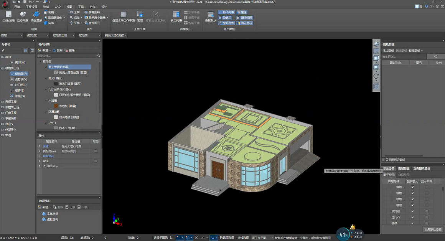Screen dimensions: 445x241
Task: Open the 视口列表 viewport list
Action: (x=176, y=15)
